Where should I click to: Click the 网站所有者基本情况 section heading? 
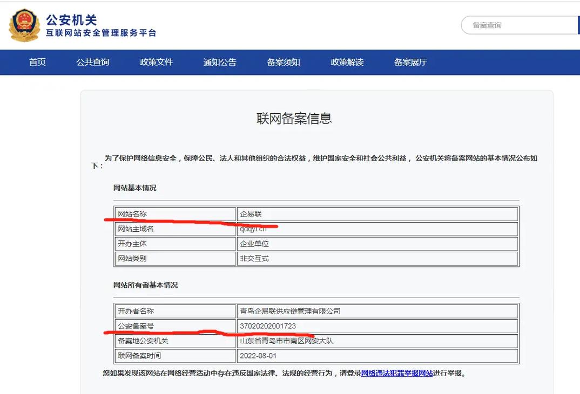pyautogui.click(x=145, y=285)
